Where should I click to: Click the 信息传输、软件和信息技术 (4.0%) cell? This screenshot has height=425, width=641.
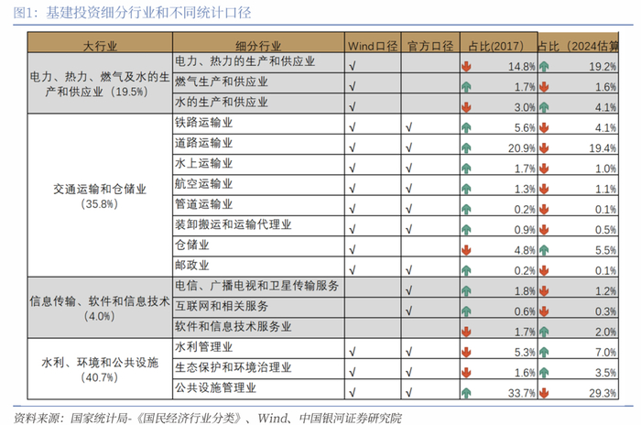coord(100,309)
